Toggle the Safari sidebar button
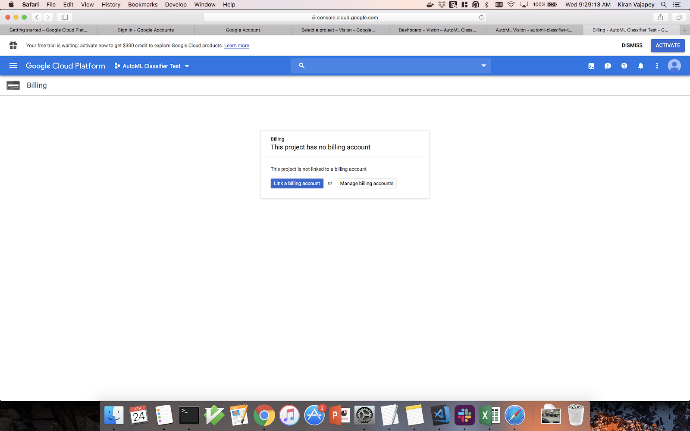 65,17
